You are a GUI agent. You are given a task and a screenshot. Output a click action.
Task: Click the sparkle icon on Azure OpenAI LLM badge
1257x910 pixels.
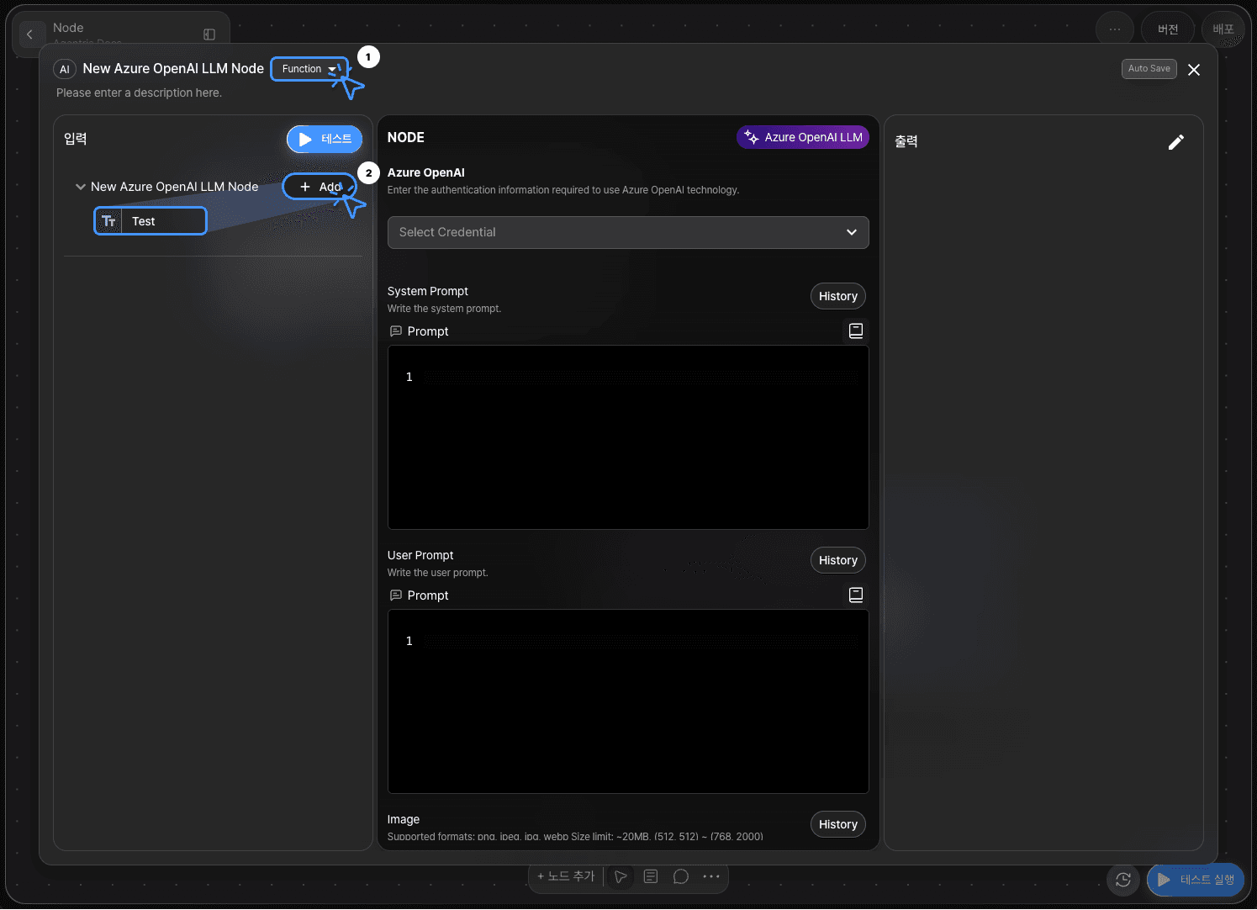coord(752,137)
